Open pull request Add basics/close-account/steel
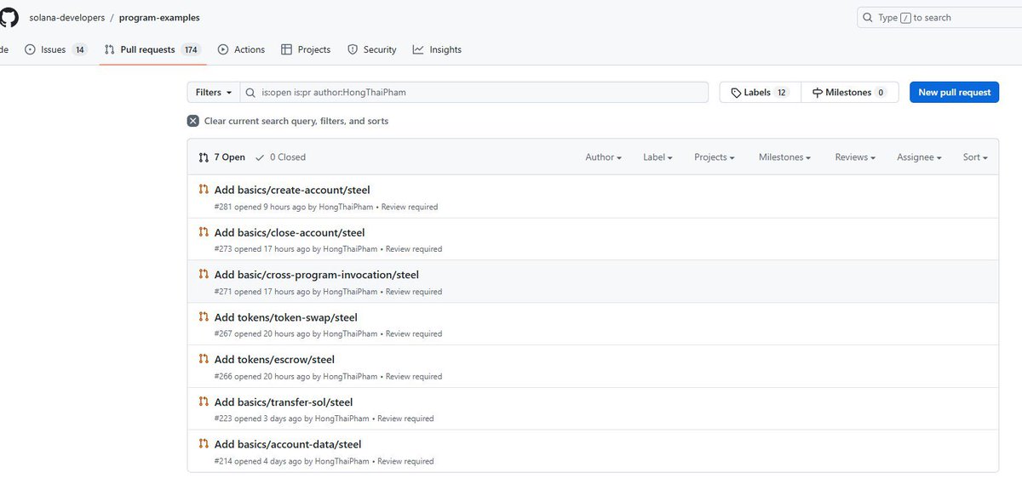This screenshot has width=1022, height=484. pos(290,232)
